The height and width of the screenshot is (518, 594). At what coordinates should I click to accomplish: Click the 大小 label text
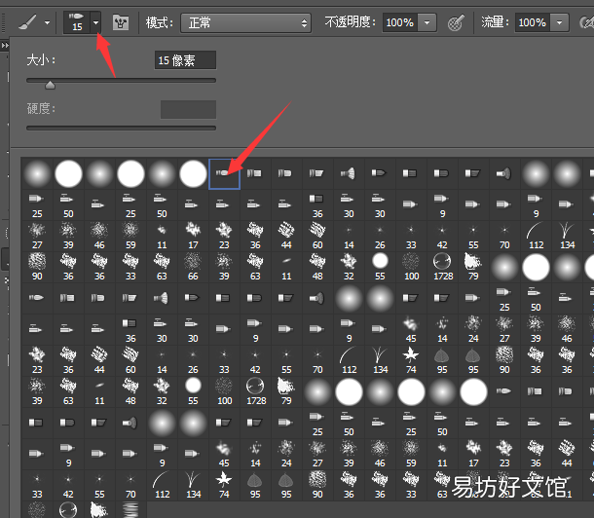pyautogui.click(x=39, y=59)
